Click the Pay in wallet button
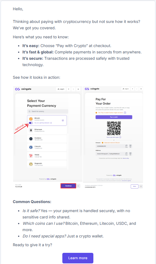 click(x=114, y=117)
